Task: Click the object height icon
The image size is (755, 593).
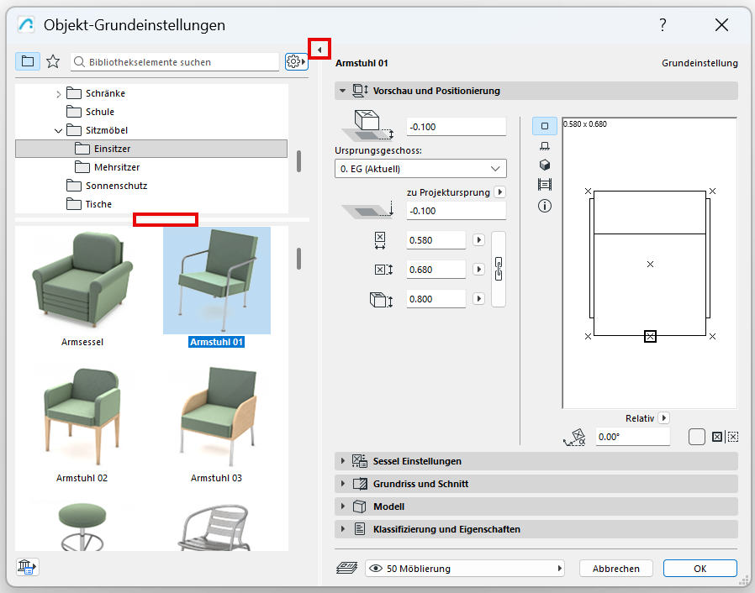Action: (x=382, y=299)
